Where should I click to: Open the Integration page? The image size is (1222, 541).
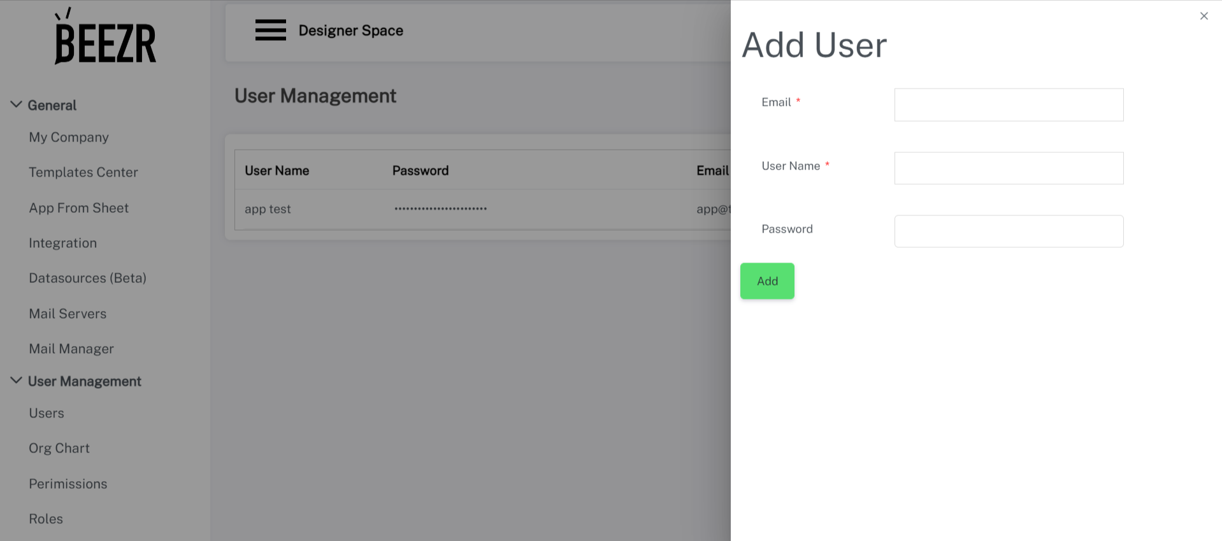[63, 243]
